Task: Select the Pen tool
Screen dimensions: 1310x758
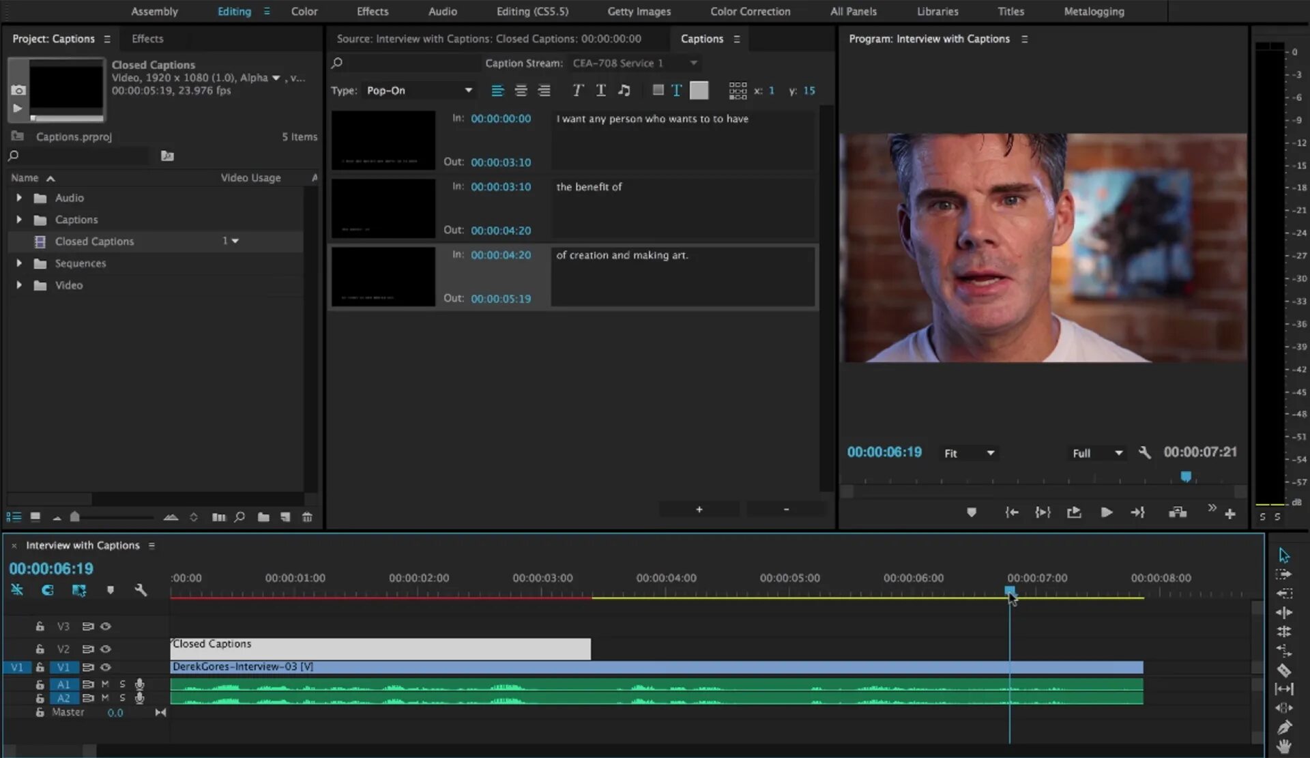Action: coord(1283,727)
